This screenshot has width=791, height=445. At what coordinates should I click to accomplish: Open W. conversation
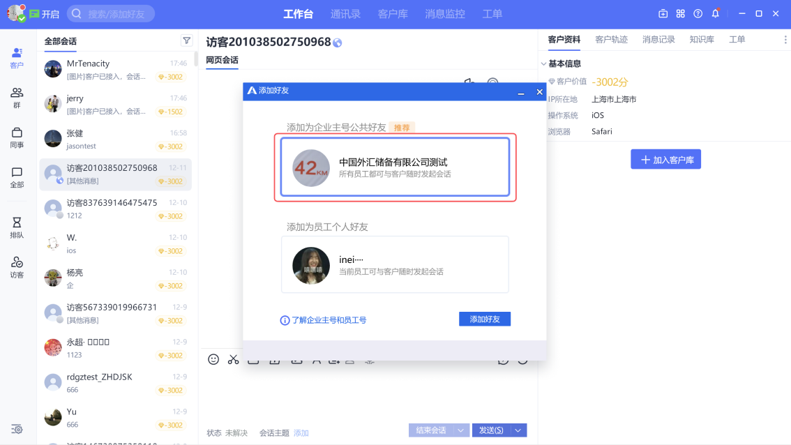116,243
